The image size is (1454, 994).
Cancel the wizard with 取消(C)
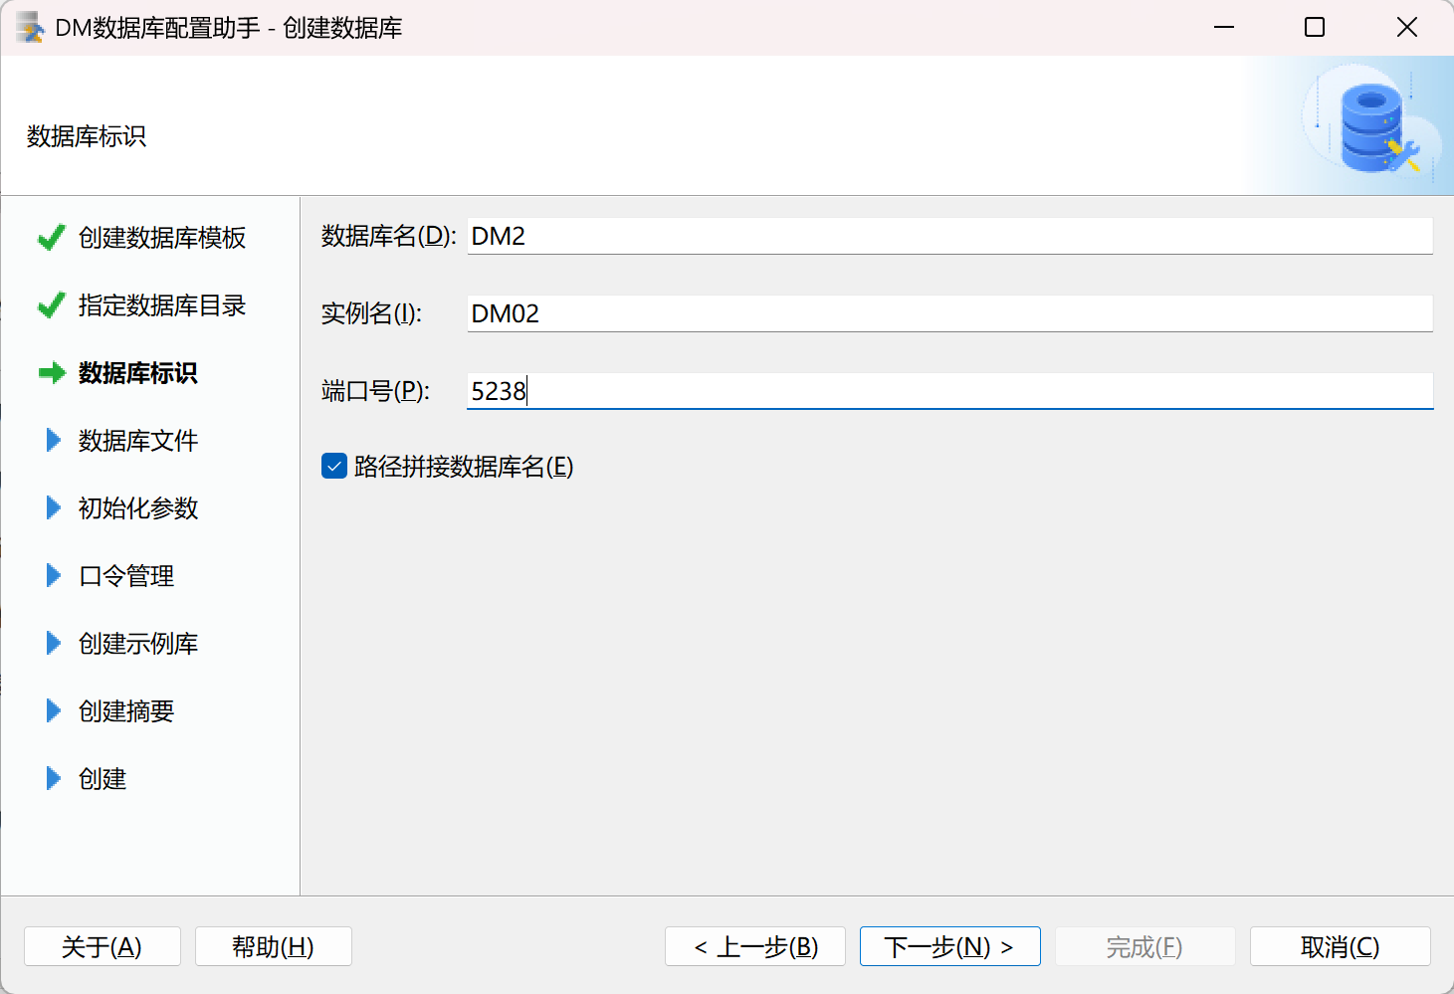tap(1340, 946)
